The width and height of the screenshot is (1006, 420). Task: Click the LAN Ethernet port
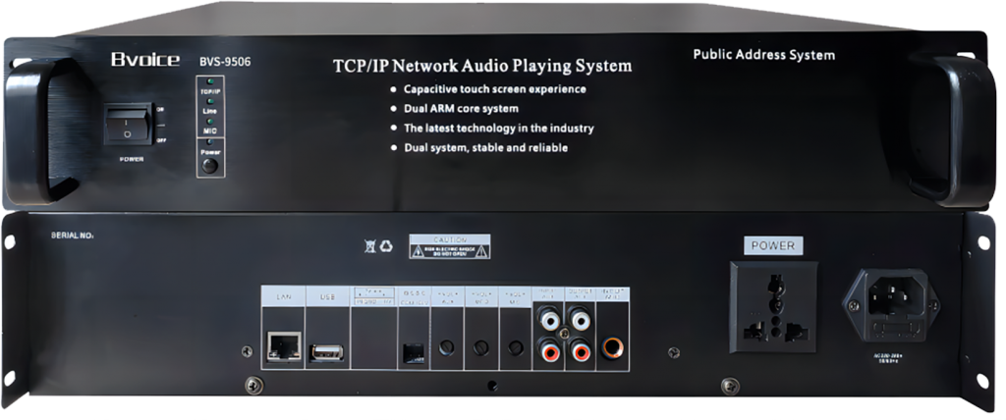pyautogui.click(x=282, y=347)
